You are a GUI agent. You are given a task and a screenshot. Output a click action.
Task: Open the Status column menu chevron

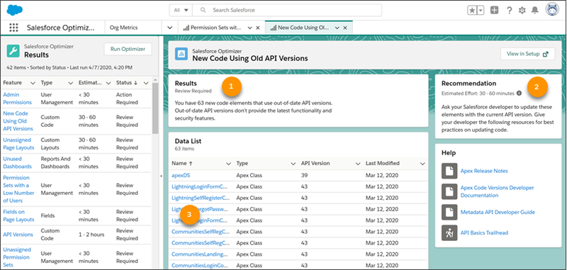pos(146,83)
